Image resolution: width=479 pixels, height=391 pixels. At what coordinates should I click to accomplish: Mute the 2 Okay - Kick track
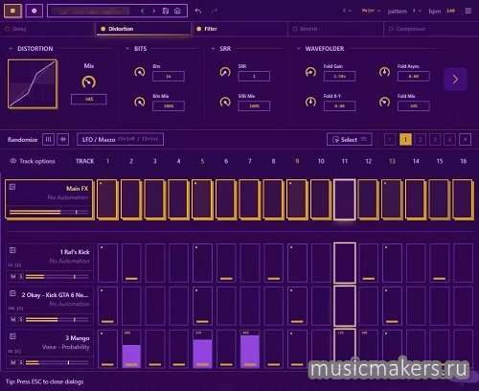pyautogui.click(x=13, y=319)
